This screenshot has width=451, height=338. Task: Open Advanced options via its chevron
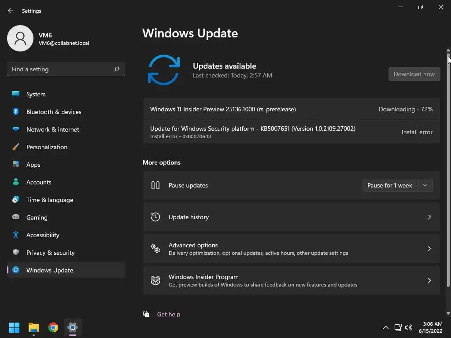429,249
